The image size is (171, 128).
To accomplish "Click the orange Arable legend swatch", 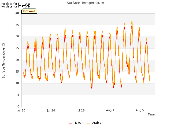I will coord(88,123).
